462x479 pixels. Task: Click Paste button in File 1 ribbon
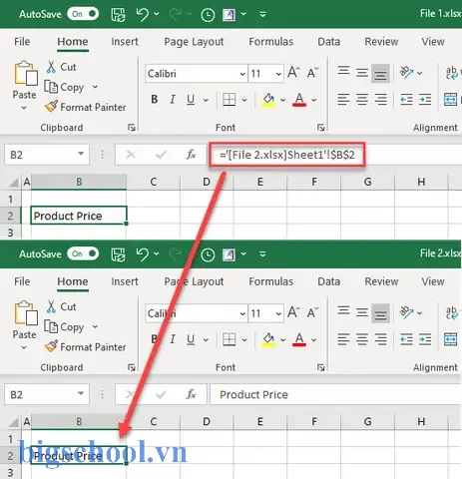tap(25, 80)
